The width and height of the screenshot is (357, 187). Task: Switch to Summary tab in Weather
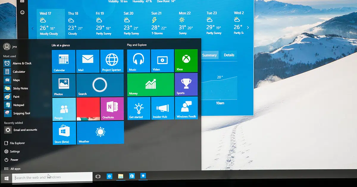pyautogui.click(x=209, y=55)
